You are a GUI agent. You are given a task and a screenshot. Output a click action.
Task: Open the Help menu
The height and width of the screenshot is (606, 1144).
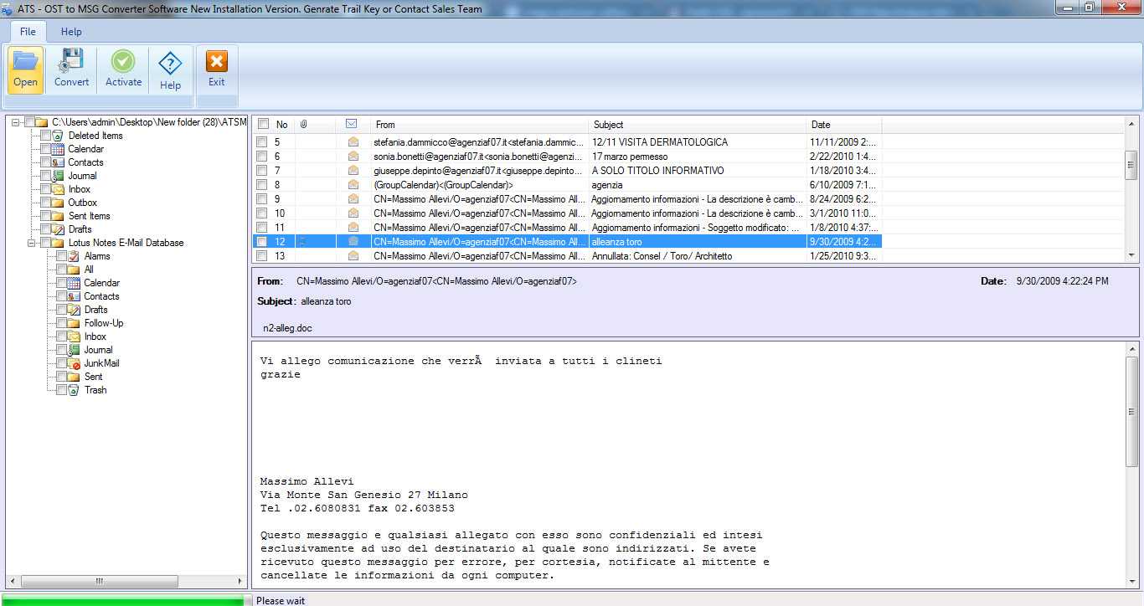point(70,31)
